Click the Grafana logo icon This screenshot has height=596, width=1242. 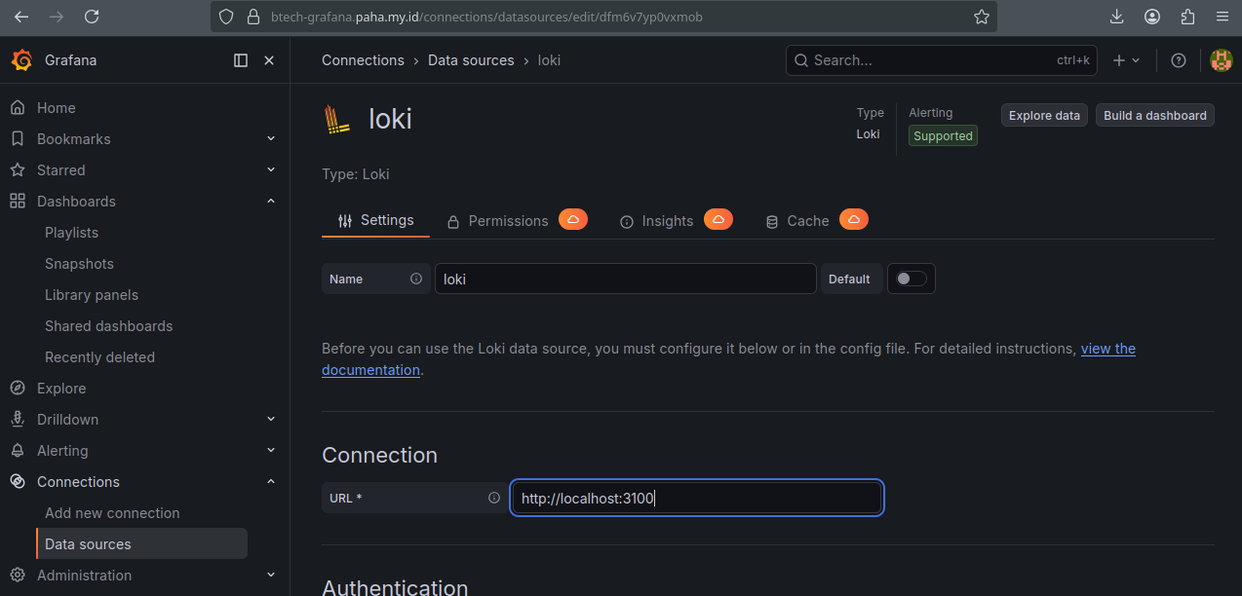(21, 60)
